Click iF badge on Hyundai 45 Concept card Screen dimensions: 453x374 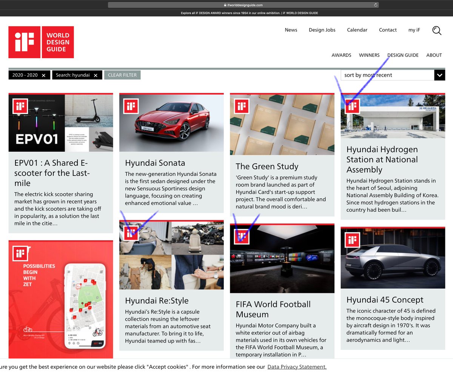pyautogui.click(x=352, y=240)
